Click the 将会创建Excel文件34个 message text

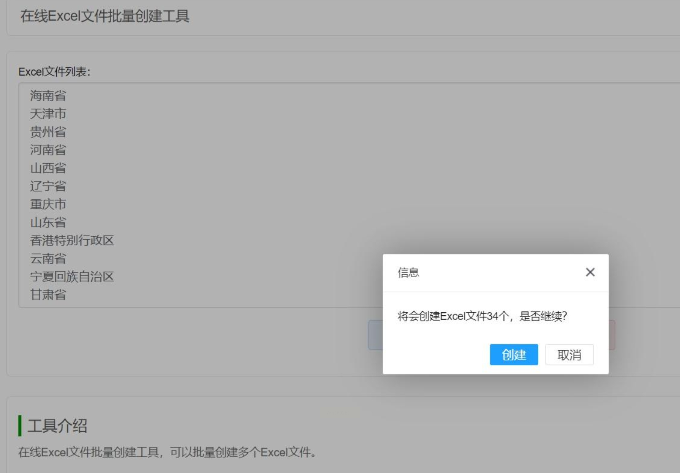click(482, 316)
